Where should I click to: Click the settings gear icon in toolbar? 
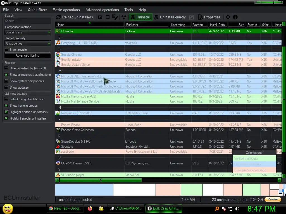pyautogui.click(x=228, y=17)
